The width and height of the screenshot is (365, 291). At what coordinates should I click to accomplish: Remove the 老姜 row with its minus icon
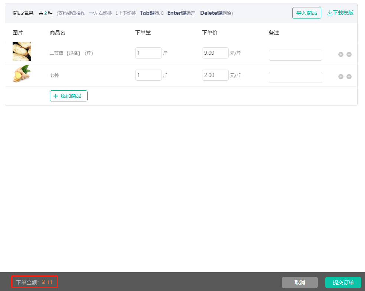coord(349,77)
